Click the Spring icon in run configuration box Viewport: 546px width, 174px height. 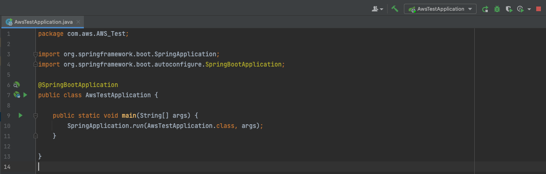click(x=412, y=9)
